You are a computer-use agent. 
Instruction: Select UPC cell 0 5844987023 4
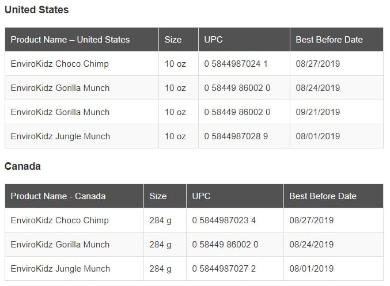click(224, 220)
